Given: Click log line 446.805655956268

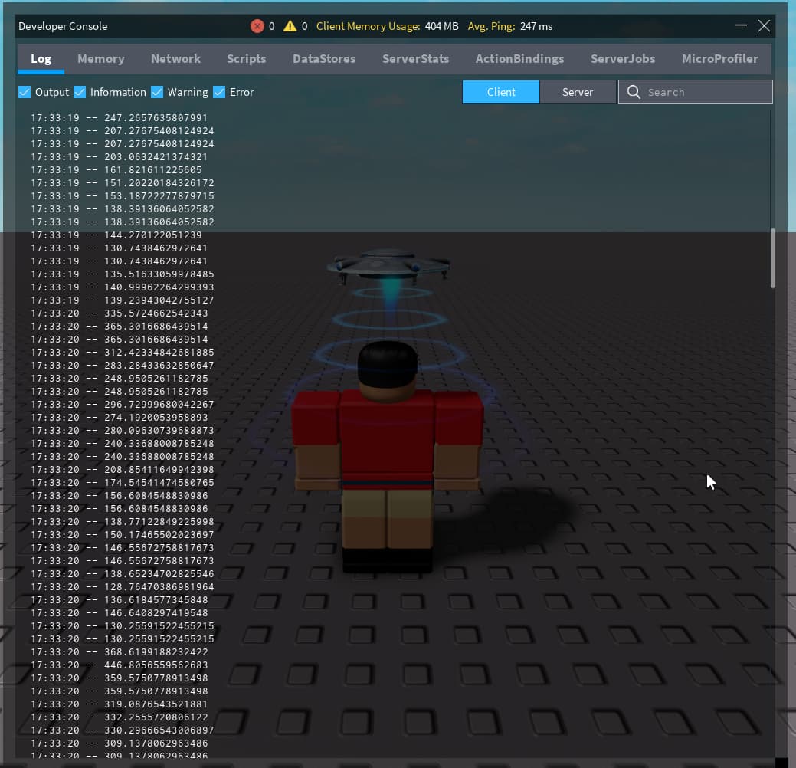Looking at the screenshot, I should tap(120, 665).
